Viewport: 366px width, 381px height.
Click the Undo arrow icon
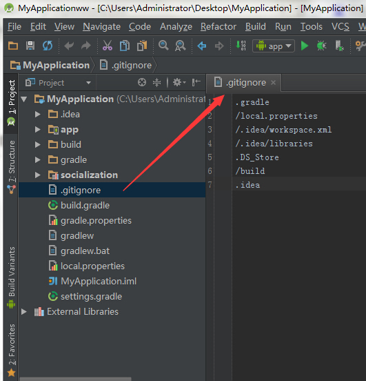pyautogui.click(x=69, y=46)
